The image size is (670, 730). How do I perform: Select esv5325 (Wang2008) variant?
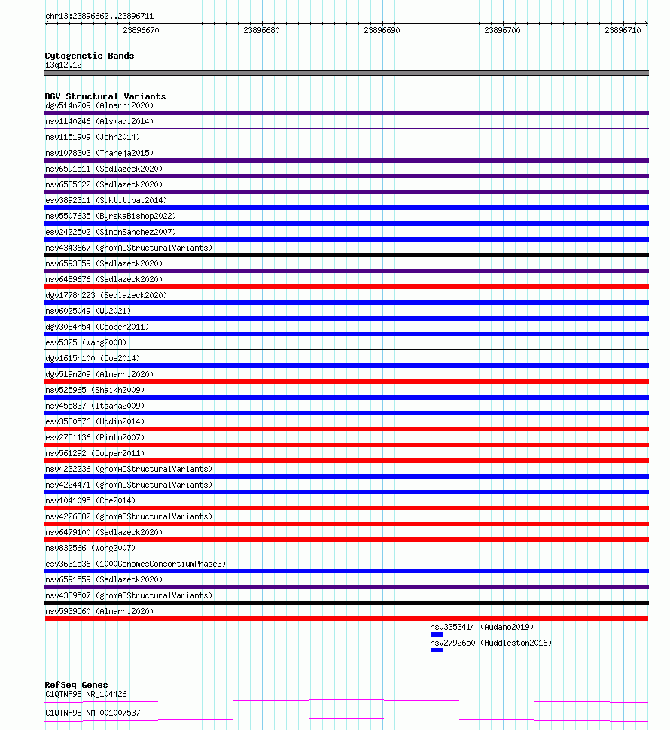pyautogui.click(x=86, y=343)
